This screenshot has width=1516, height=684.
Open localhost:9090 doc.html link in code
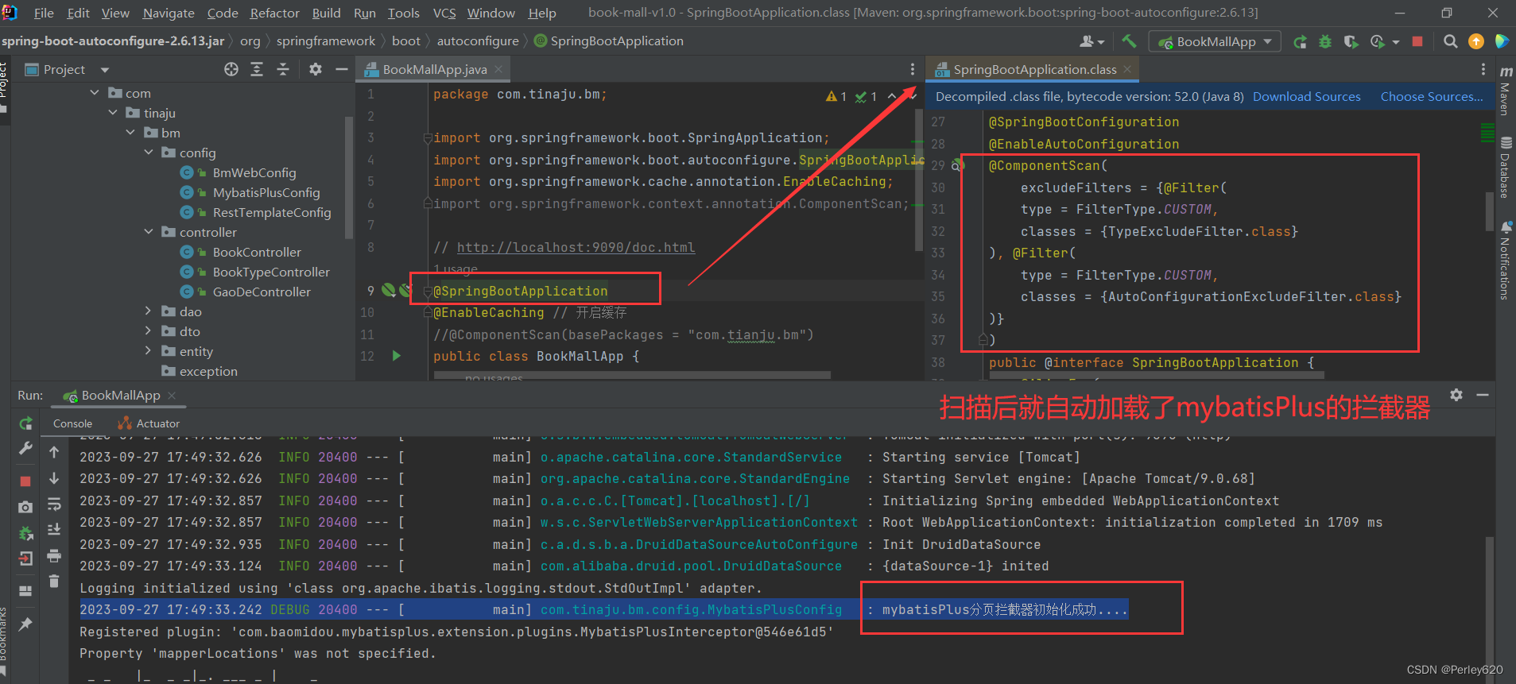pos(576,247)
